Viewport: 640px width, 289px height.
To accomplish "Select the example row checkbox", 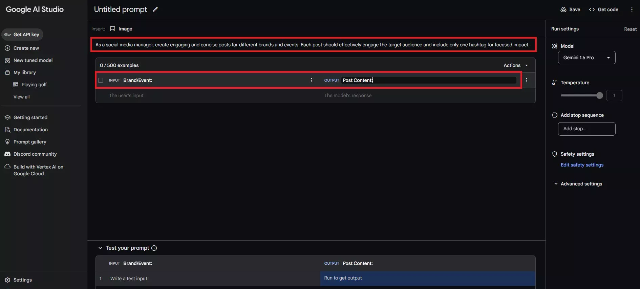I will click(x=101, y=80).
